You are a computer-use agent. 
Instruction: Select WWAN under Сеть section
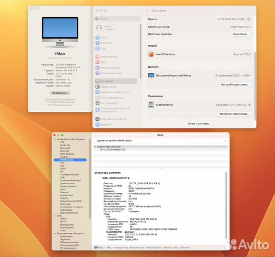tap(63, 218)
